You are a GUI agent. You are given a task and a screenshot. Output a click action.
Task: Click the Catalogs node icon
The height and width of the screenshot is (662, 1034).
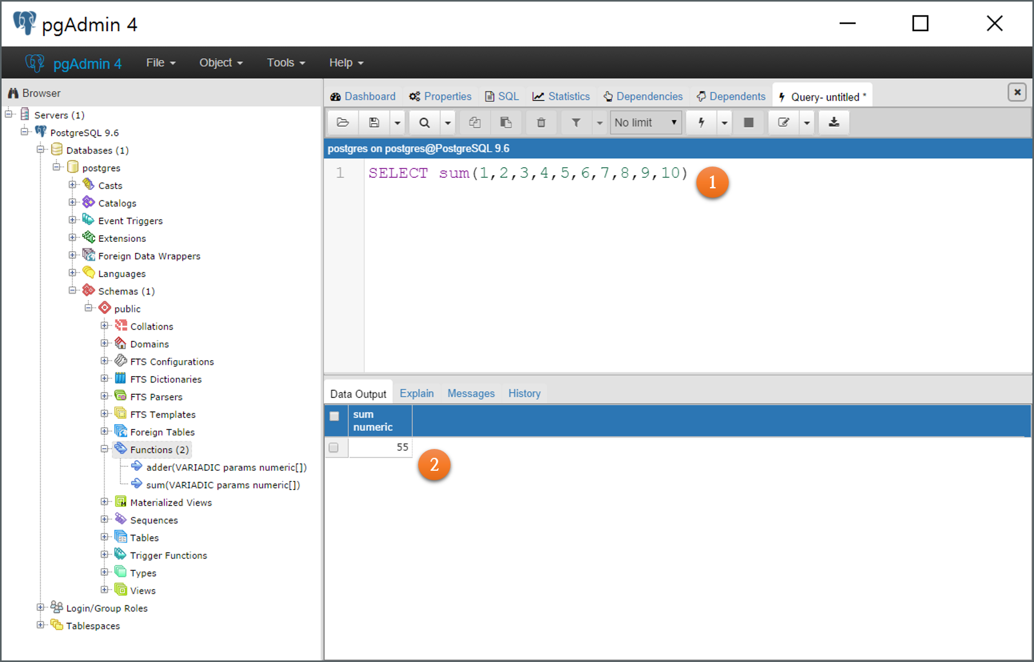pyautogui.click(x=89, y=202)
